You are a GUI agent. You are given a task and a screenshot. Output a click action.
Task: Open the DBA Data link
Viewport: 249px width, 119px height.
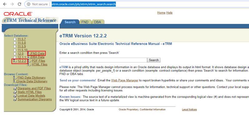pos(38,57)
